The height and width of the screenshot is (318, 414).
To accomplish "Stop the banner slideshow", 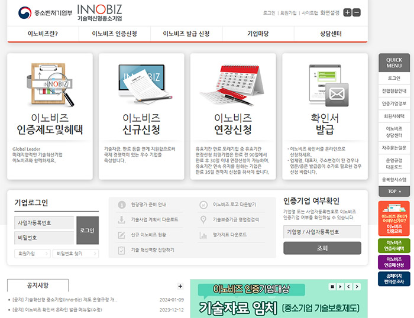I will 332,287.
